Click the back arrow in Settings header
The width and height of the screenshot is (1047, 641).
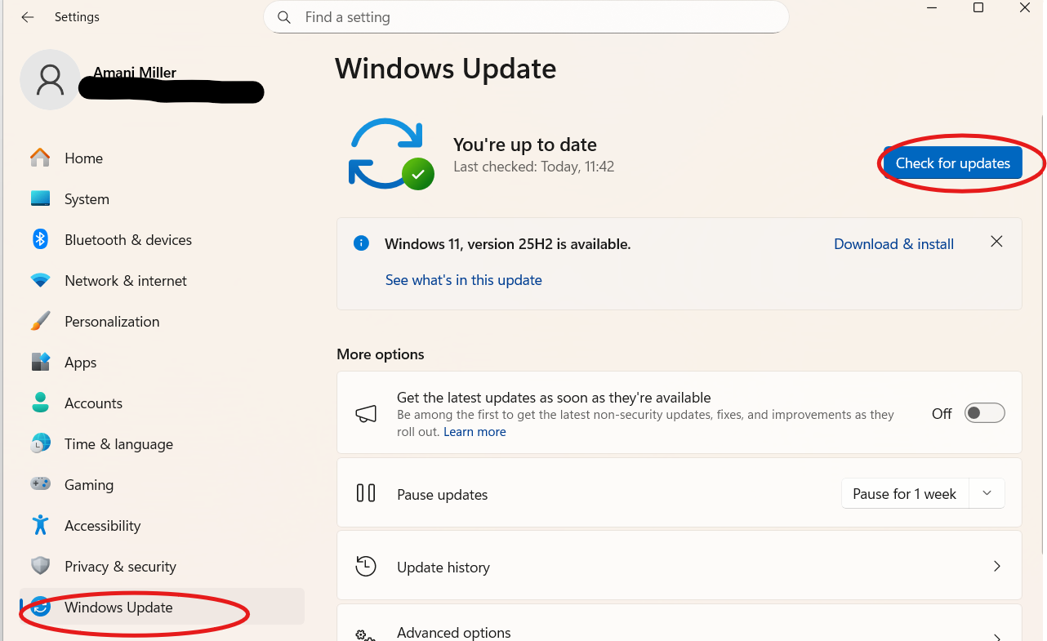point(28,17)
